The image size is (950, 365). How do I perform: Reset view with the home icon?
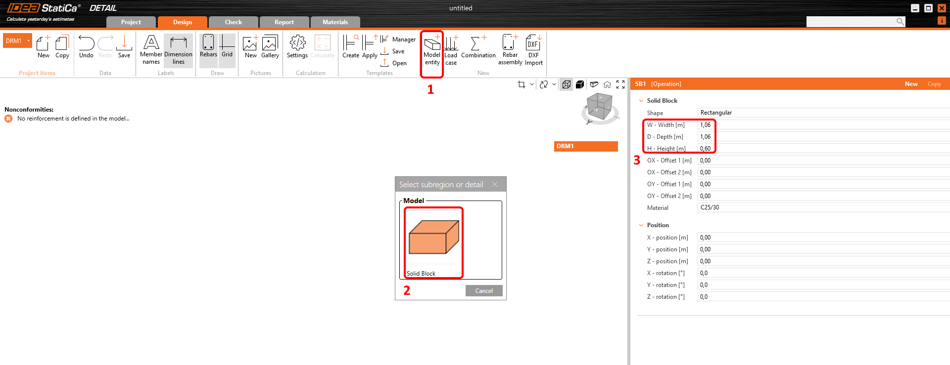tap(607, 84)
